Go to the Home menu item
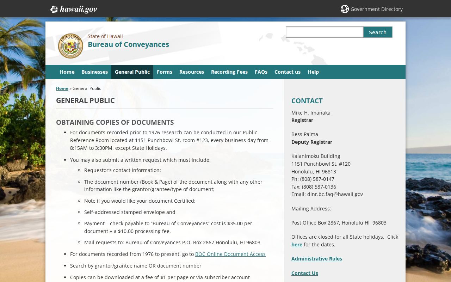 pyautogui.click(x=67, y=72)
